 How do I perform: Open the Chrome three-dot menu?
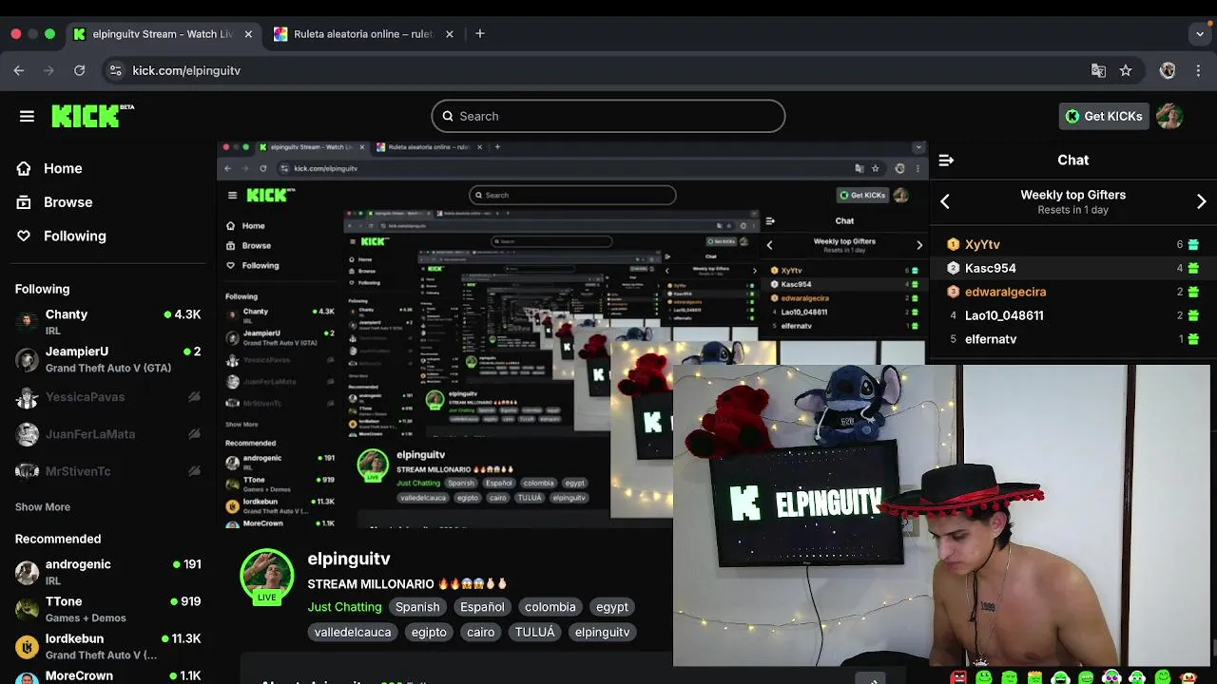click(1198, 70)
